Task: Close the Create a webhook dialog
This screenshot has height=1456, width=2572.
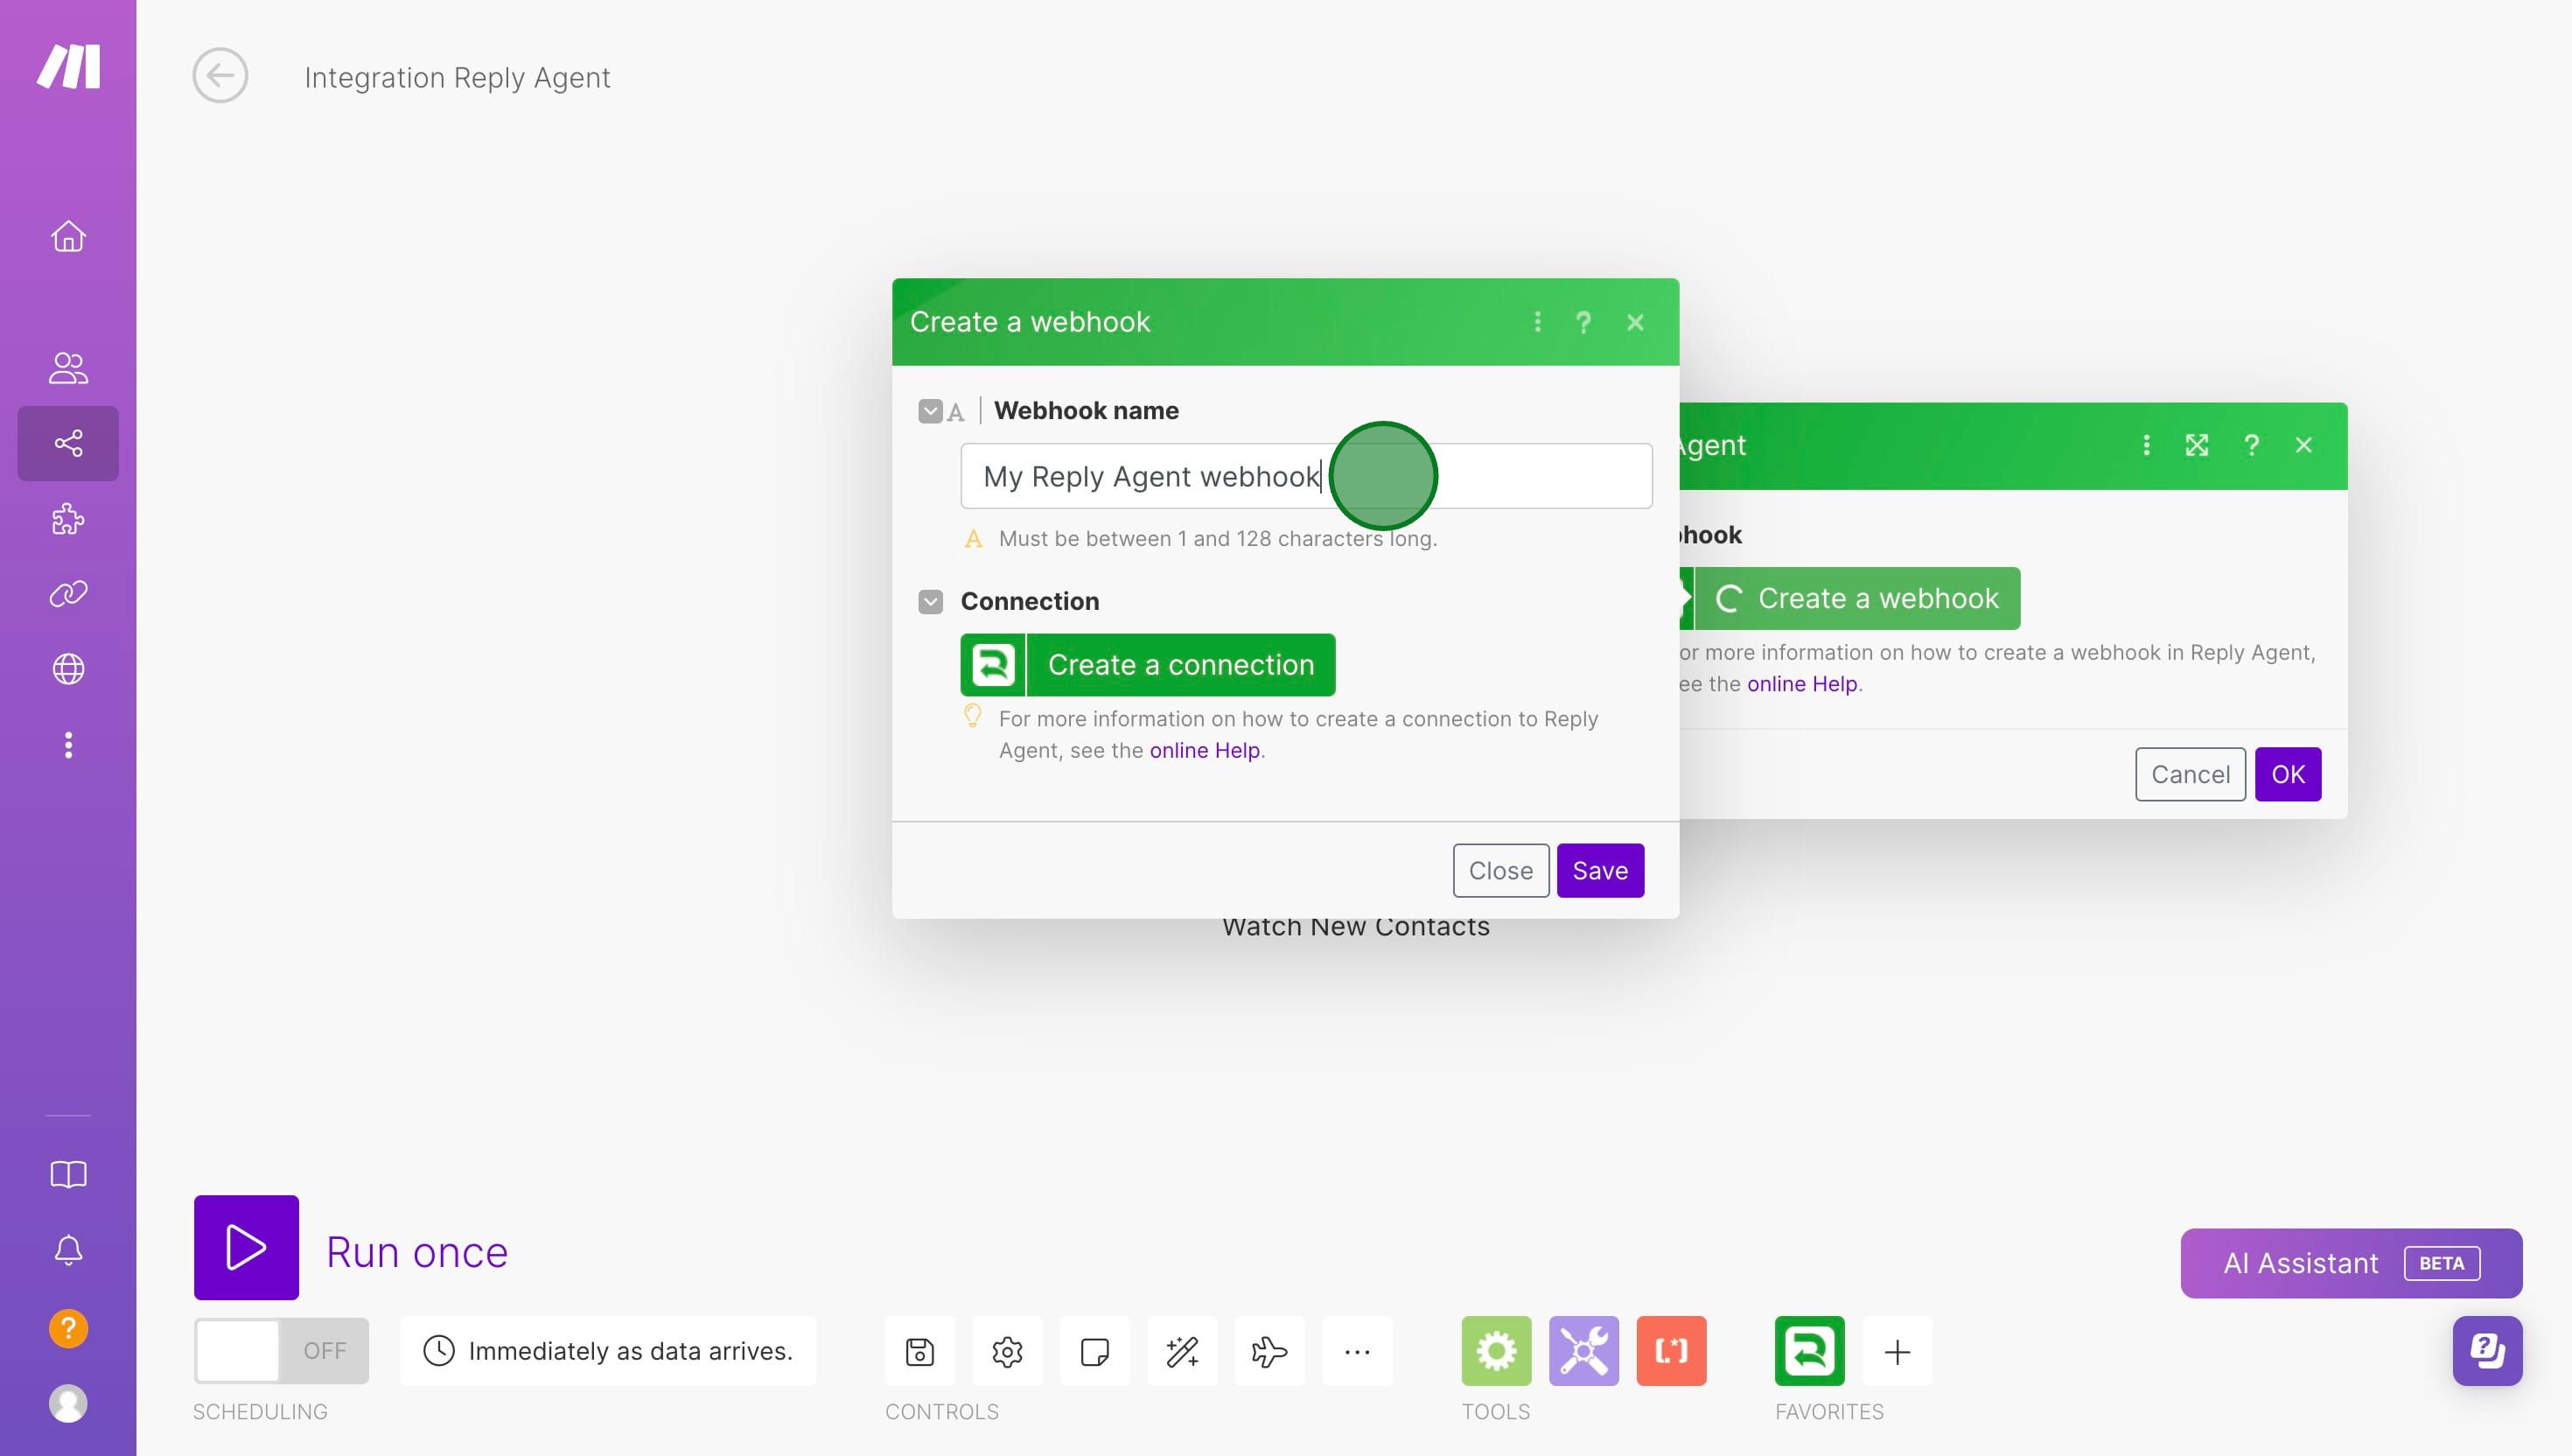Action: click(x=1635, y=322)
